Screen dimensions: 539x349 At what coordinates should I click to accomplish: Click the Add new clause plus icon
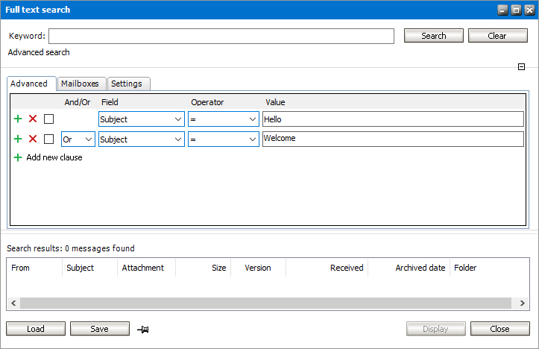[18, 157]
